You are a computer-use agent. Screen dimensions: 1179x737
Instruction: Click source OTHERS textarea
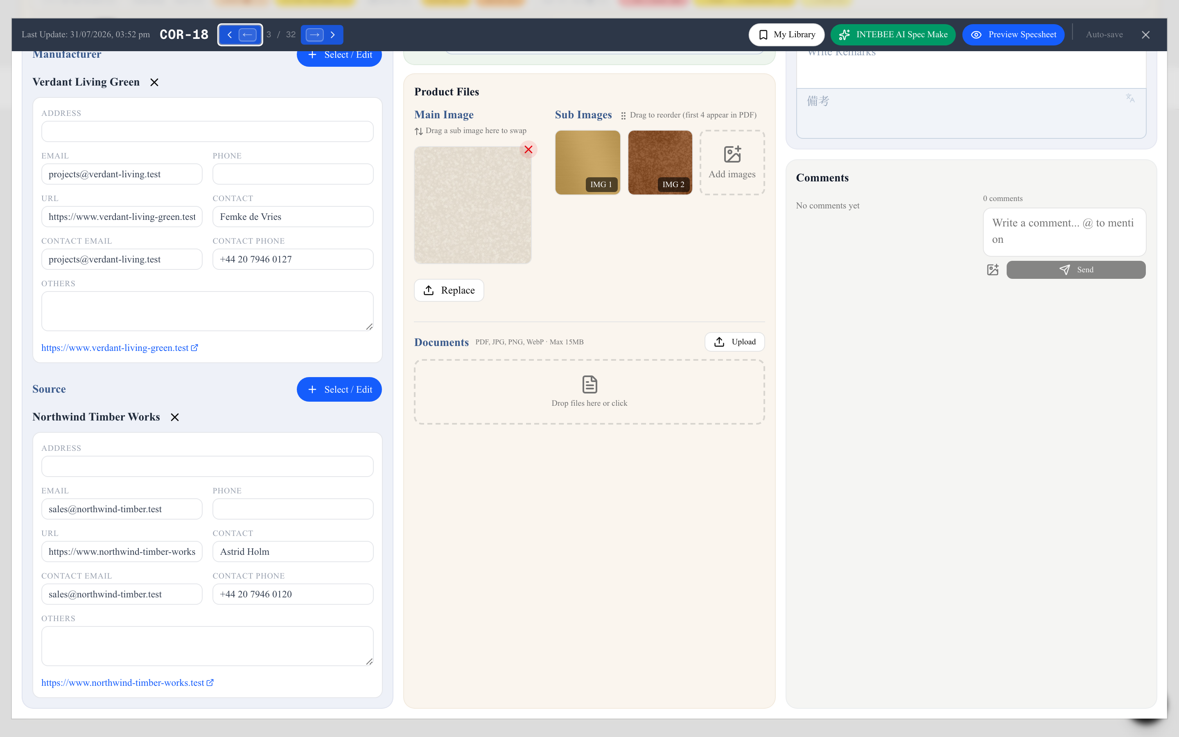point(208,646)
